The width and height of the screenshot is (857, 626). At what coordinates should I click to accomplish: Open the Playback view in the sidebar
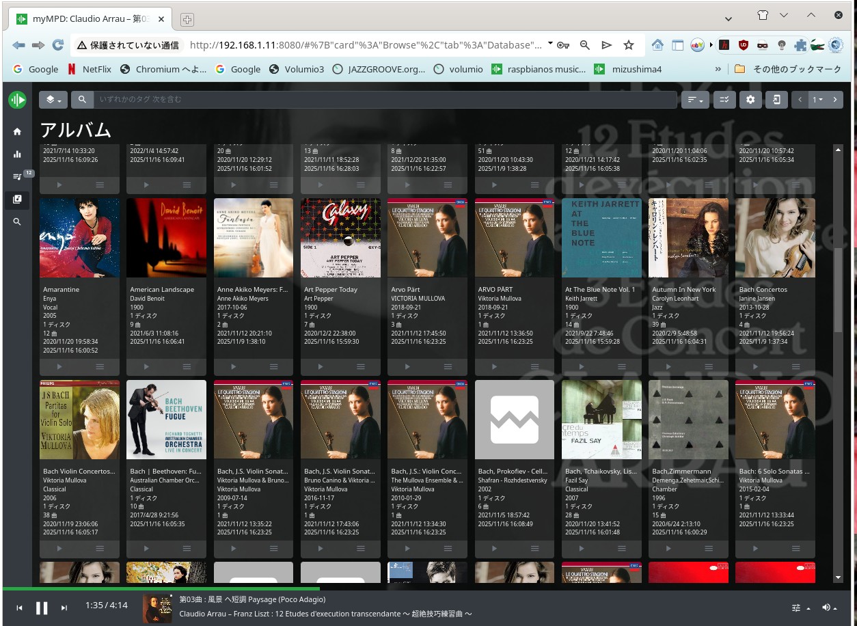pos(17,154)
